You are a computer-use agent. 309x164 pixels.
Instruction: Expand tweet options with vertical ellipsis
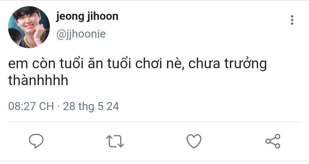pos(292,20)
